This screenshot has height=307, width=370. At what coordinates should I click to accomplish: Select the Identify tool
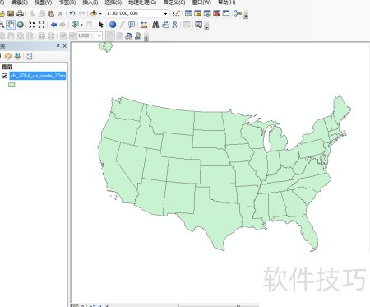pos(113,25)
